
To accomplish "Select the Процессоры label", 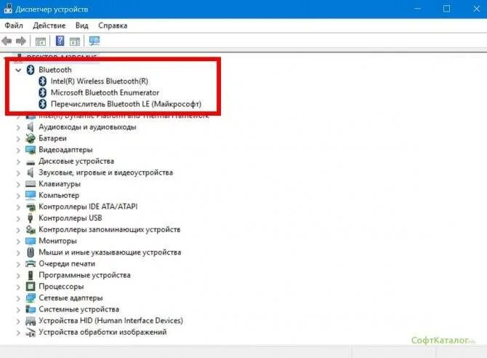I will (61, 287).
